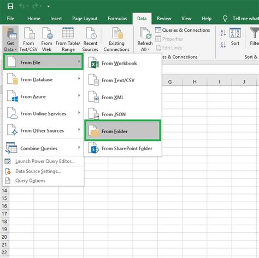The width and height of the screenshot is (259, 258).
Task: Open Recent Sources in the ribbon
Action: (90, 39)
